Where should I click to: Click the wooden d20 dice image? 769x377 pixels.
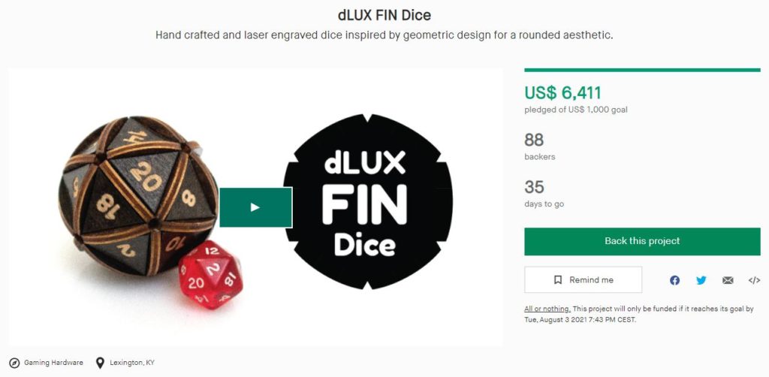(x=139, y=195)
